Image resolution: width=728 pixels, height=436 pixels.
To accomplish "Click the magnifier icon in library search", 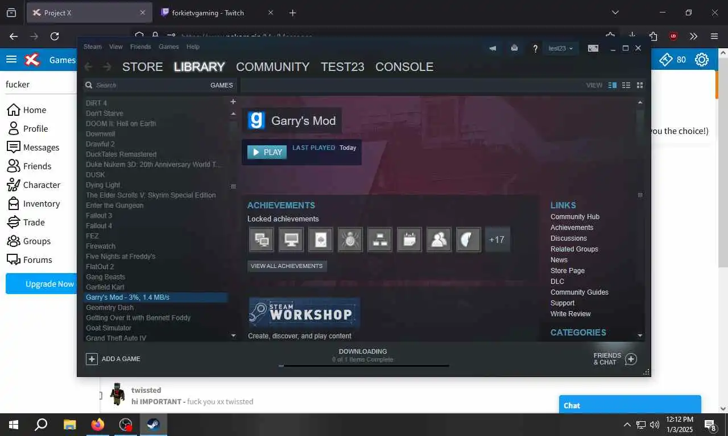I will [89, 85].
